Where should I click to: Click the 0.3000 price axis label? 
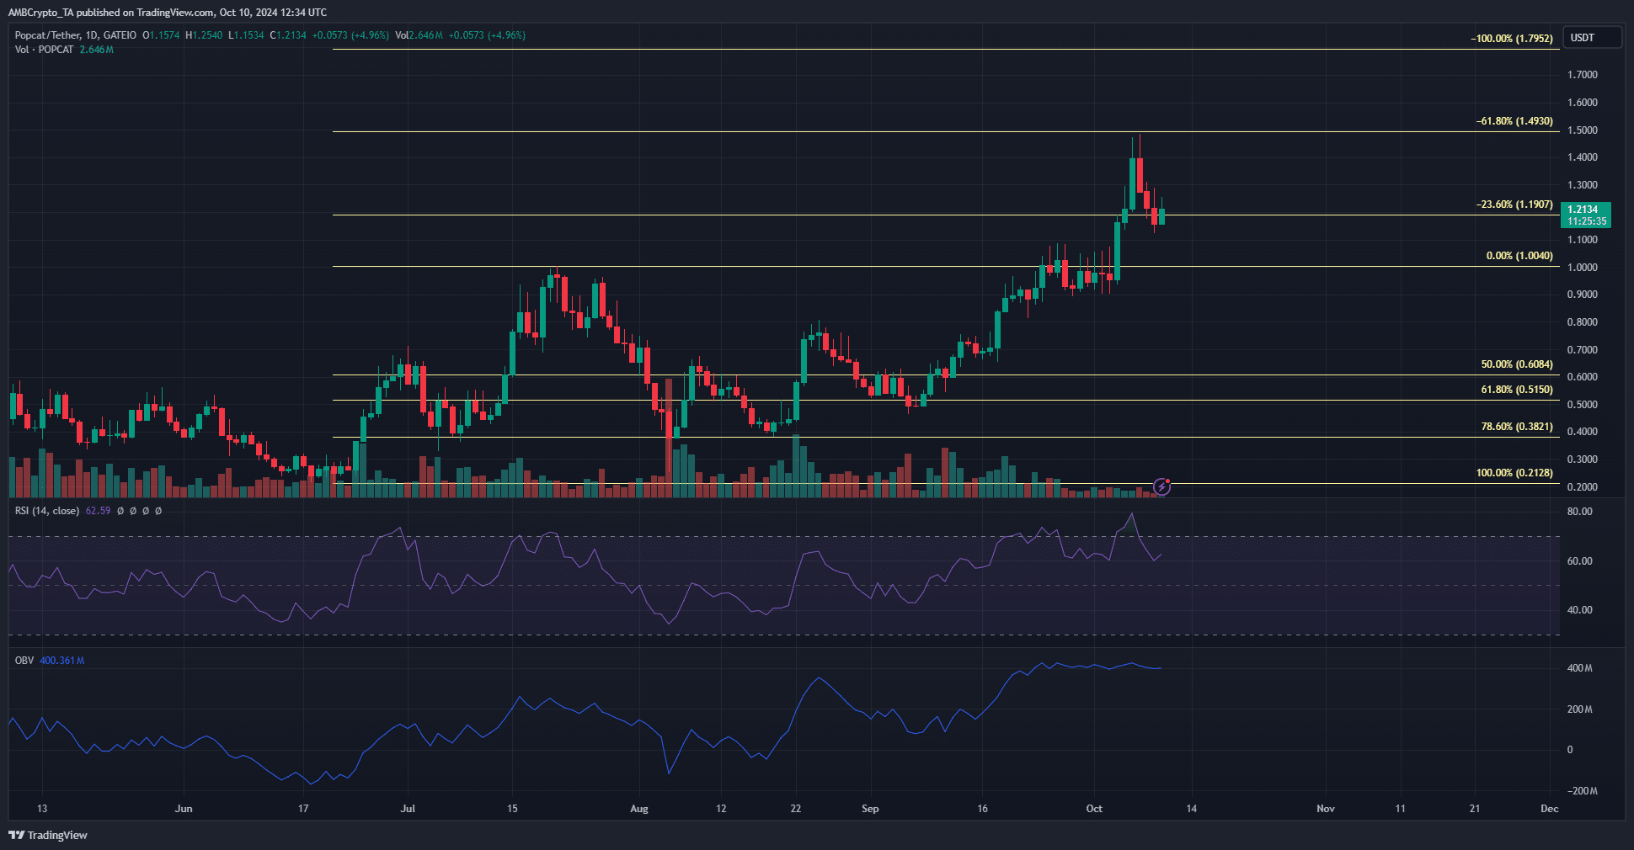point(1582,460)
